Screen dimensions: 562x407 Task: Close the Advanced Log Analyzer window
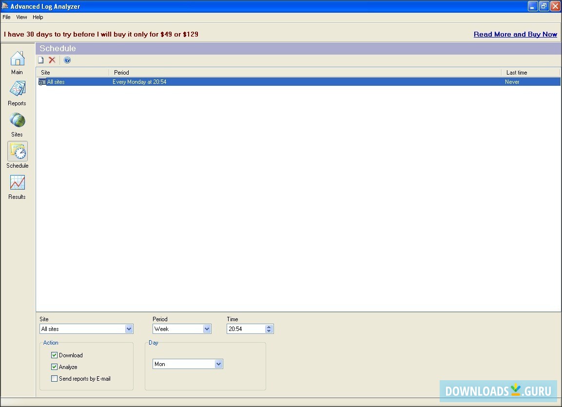pos(555,6)
